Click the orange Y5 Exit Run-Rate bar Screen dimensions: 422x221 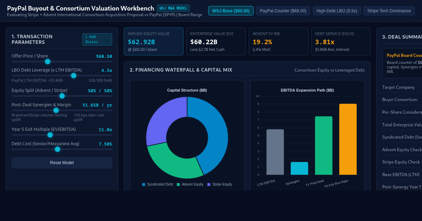click(348, 139)
